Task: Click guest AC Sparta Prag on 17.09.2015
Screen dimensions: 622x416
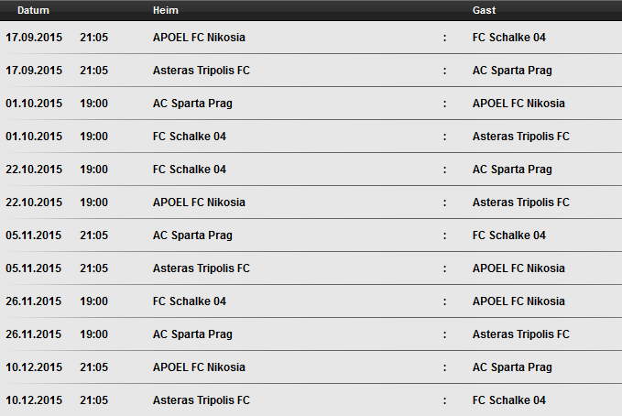Action: click(512, 71)
